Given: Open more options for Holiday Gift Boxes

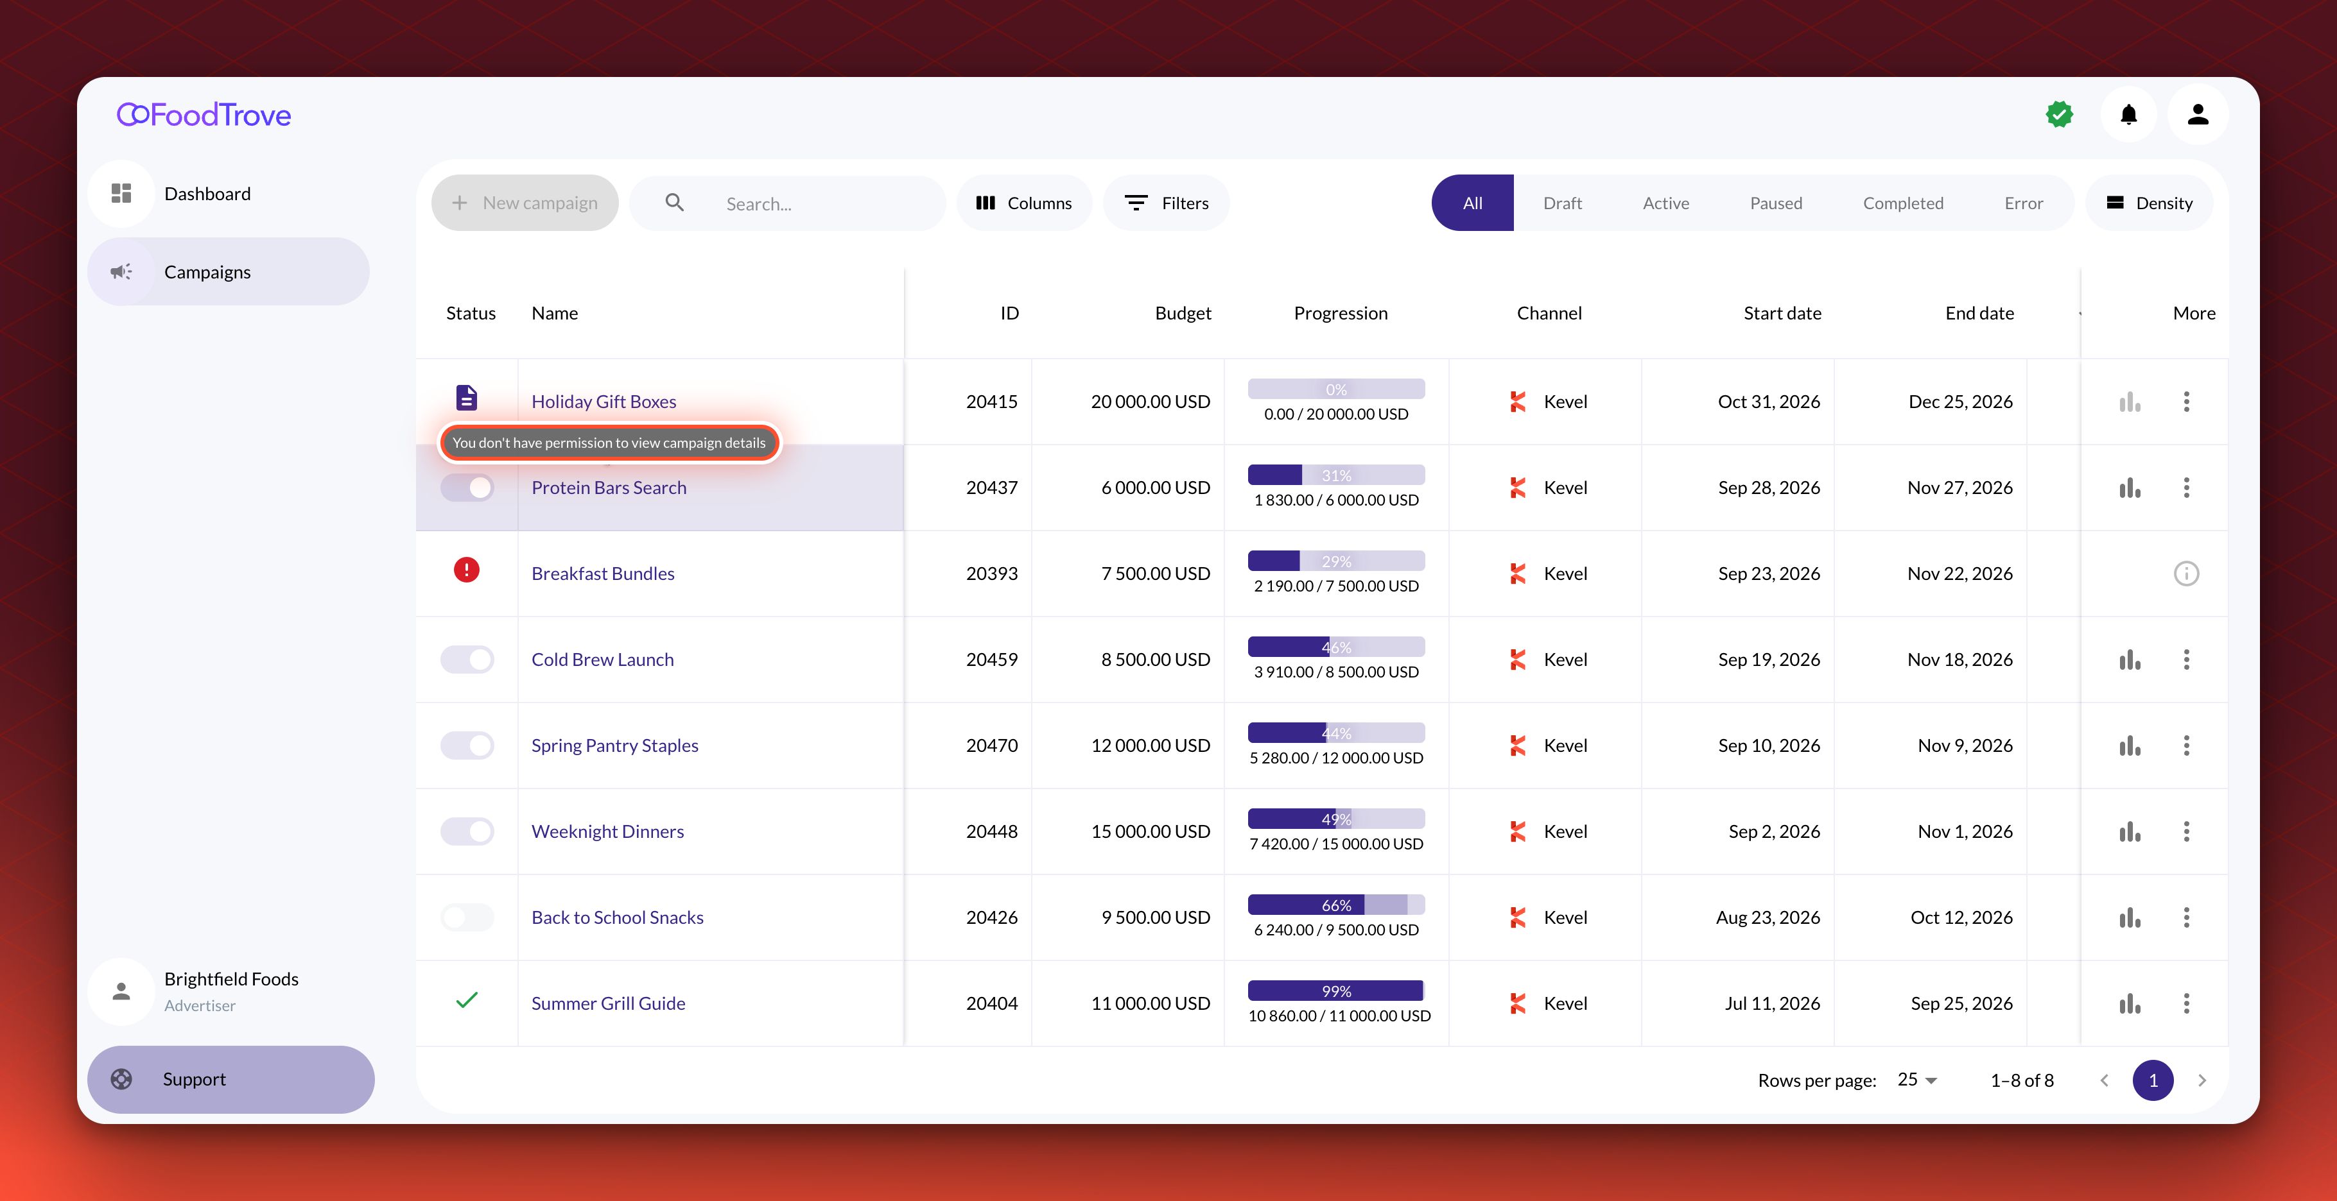Looking at the screenshot, I should 2186,402.
